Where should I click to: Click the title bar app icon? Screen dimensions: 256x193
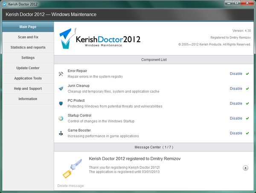pyautogui.click(x=5, y=4)
